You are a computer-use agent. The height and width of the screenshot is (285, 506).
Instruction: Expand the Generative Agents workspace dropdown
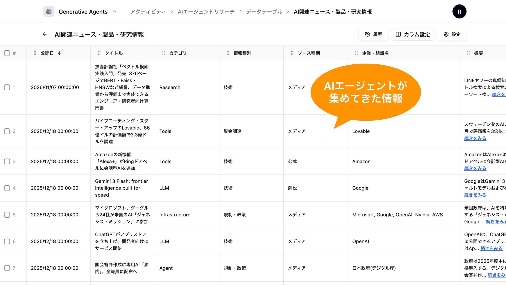point(114,12)
